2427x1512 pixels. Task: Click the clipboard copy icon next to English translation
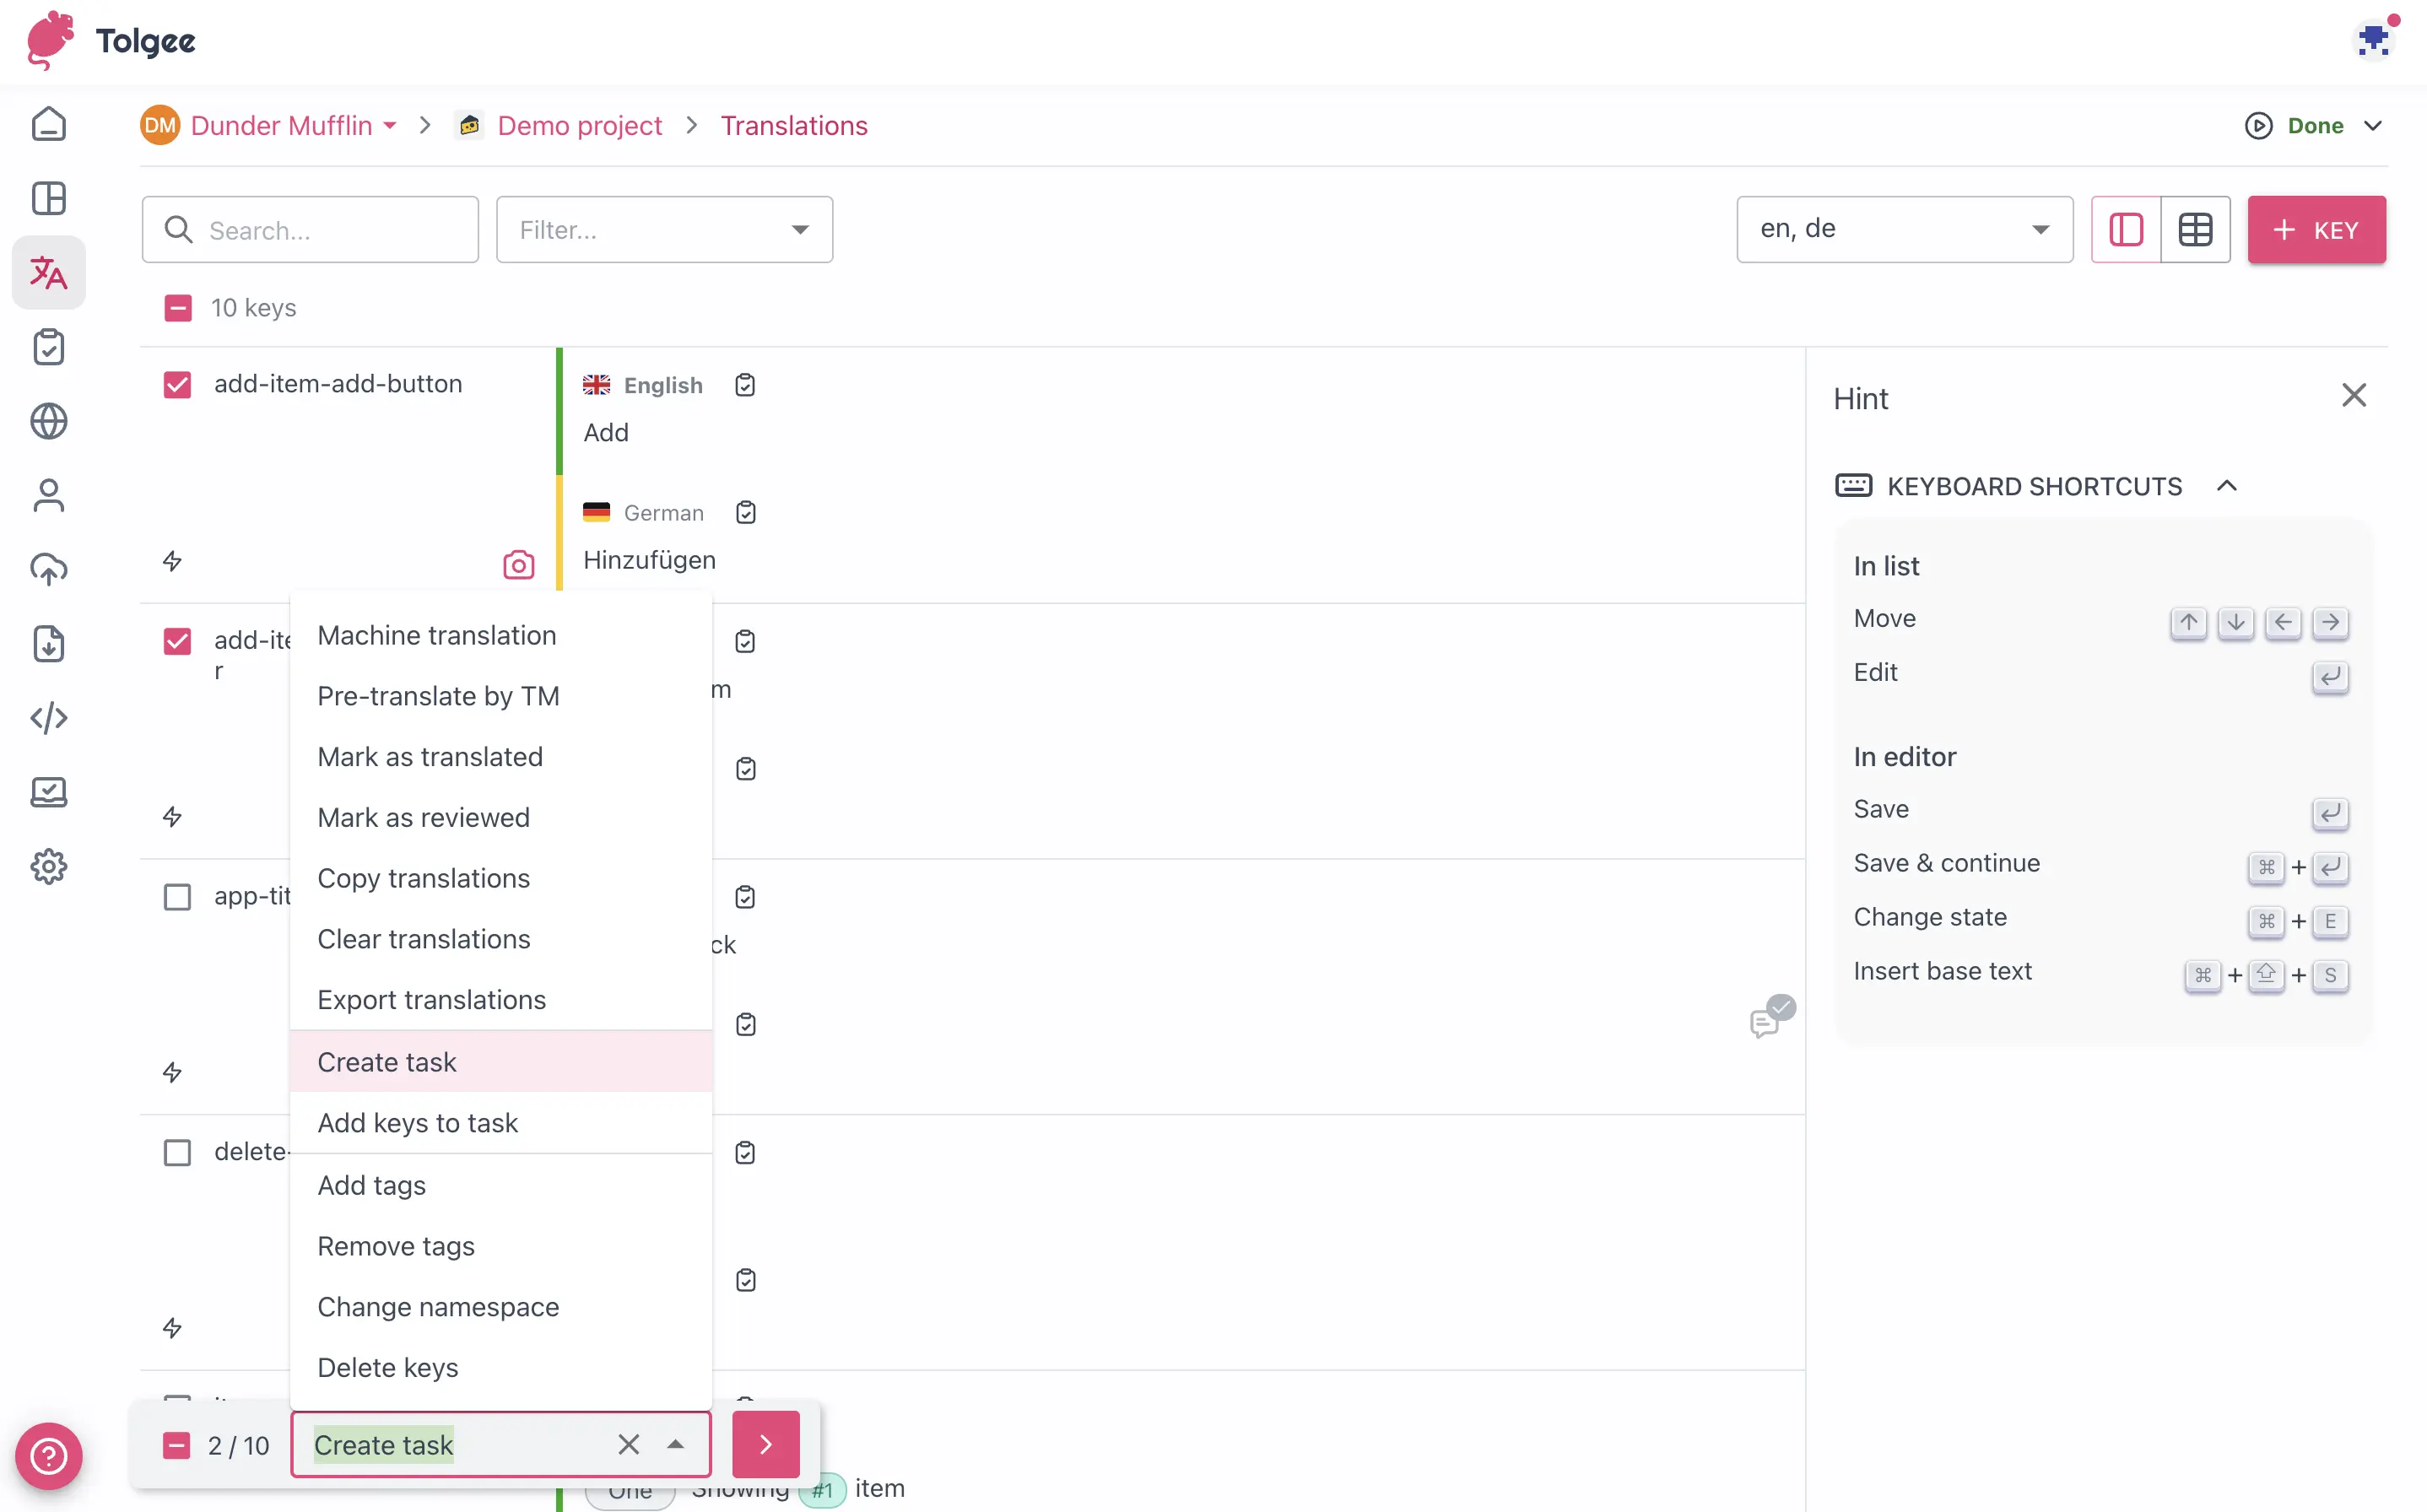(x=746, y=383)
